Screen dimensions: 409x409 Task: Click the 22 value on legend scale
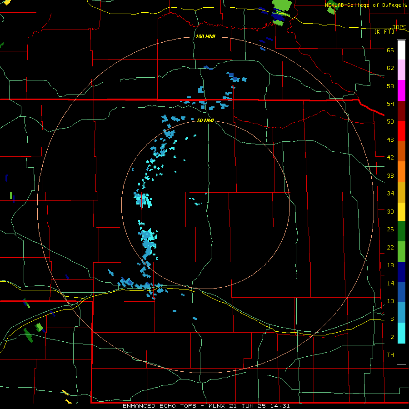[x=390, y=247]
